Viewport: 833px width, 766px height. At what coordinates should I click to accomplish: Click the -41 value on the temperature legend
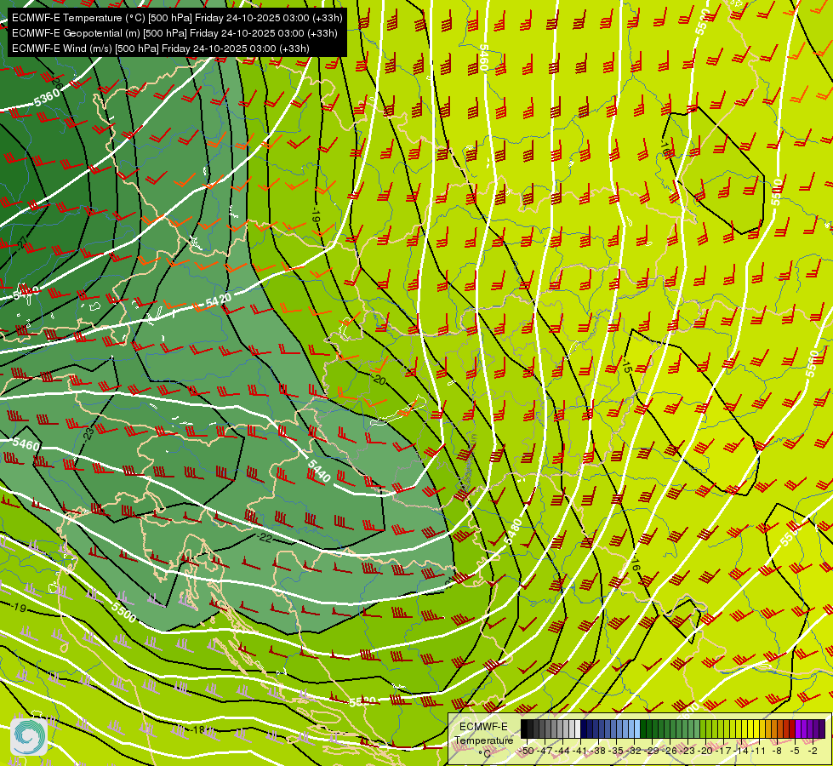click(580, 751)
